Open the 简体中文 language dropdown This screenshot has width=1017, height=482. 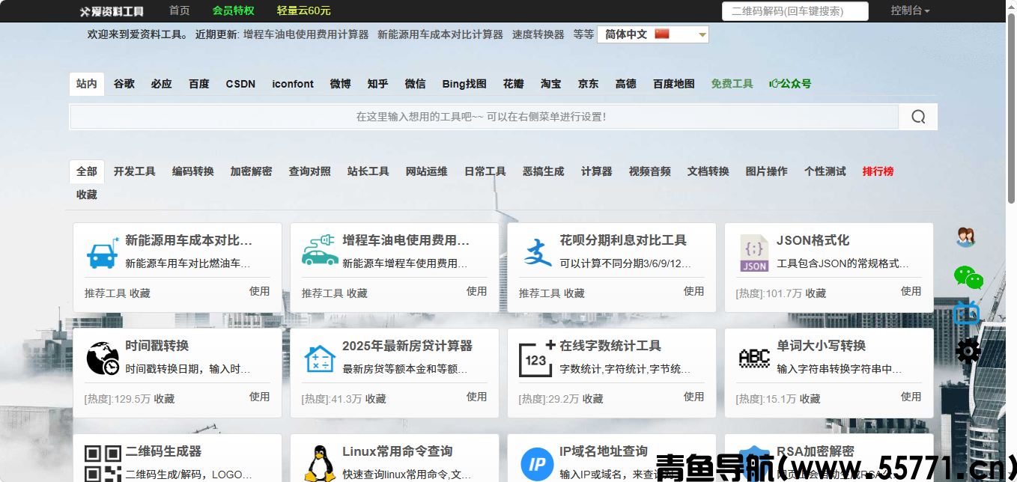tap(652, 34)
